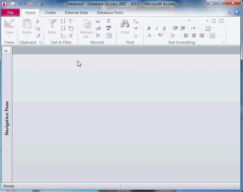Click the Cut scissors icon
The width and height of the screenshot is (243, 192).
click(x=38, y=21)
